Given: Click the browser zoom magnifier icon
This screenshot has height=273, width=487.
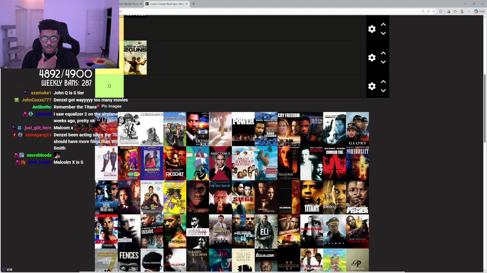Looking at the screenshot, I should click(x=423, y=11).
